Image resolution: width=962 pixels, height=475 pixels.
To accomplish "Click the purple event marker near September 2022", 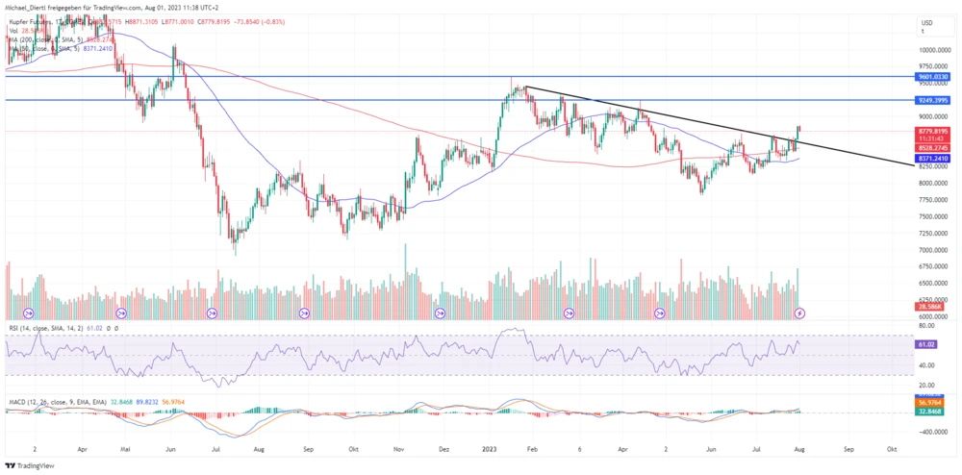I will click(305, 313).
